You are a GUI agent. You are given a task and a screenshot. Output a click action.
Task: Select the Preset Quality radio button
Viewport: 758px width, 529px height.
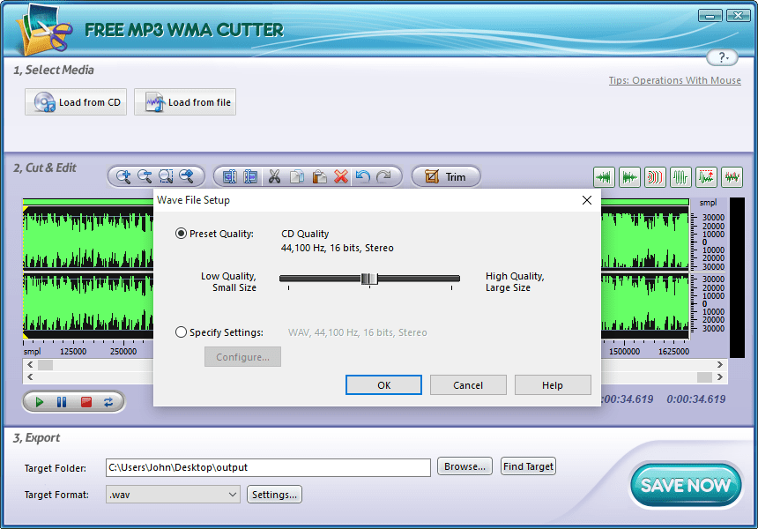pyautogui.click(x=181, y=234)
